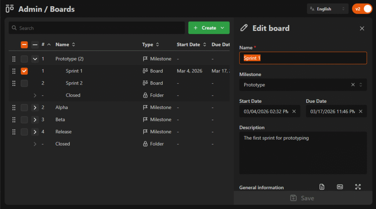The width and height of the screenshot is (376, 209).
Task: Grab the drag handle for the Alpha row
Action: click(x=14, y=108)
